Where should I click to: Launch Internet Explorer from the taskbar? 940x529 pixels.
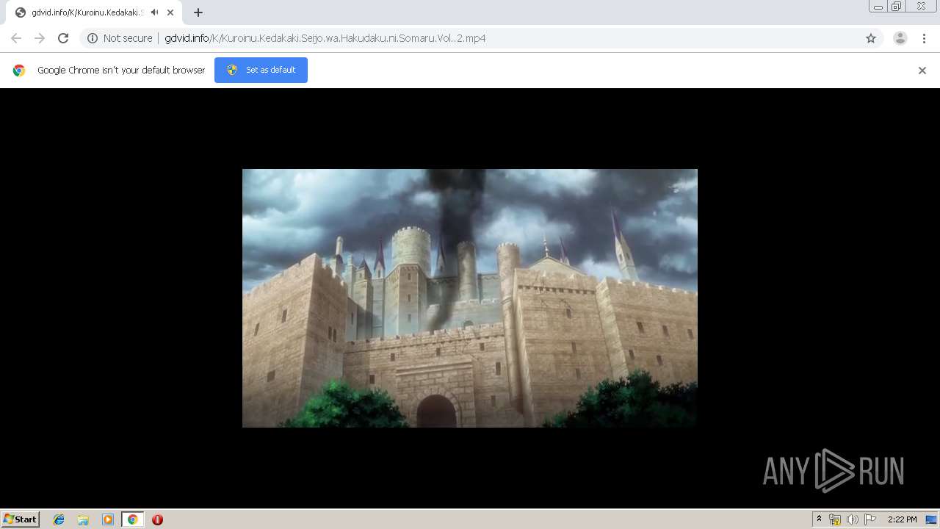tap(59, 519)
